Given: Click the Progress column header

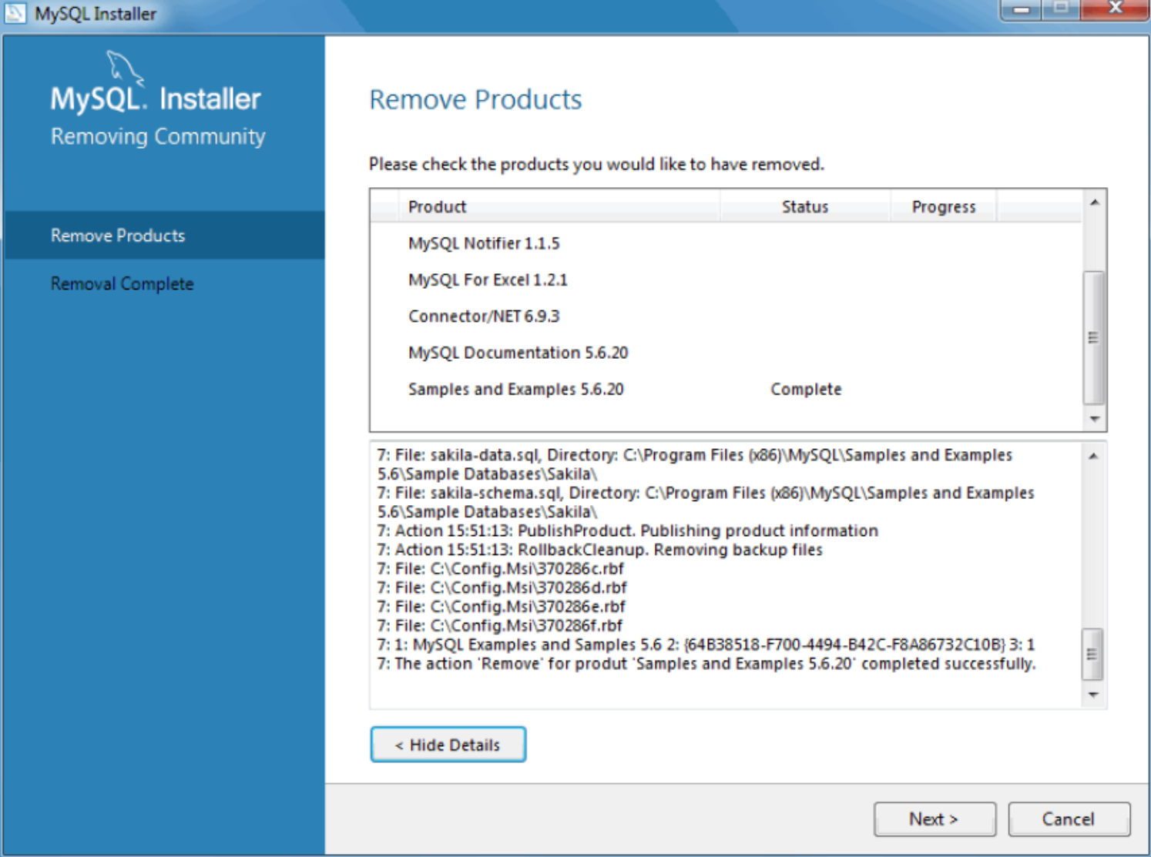Looking at the screenshot, I should pos(943,206).
